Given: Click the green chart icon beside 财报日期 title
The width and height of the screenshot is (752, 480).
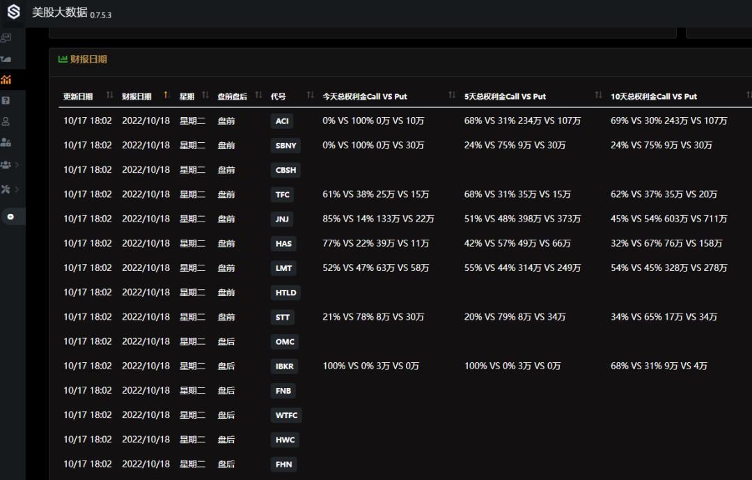Looking at the screenshot, I should [63, 59].
